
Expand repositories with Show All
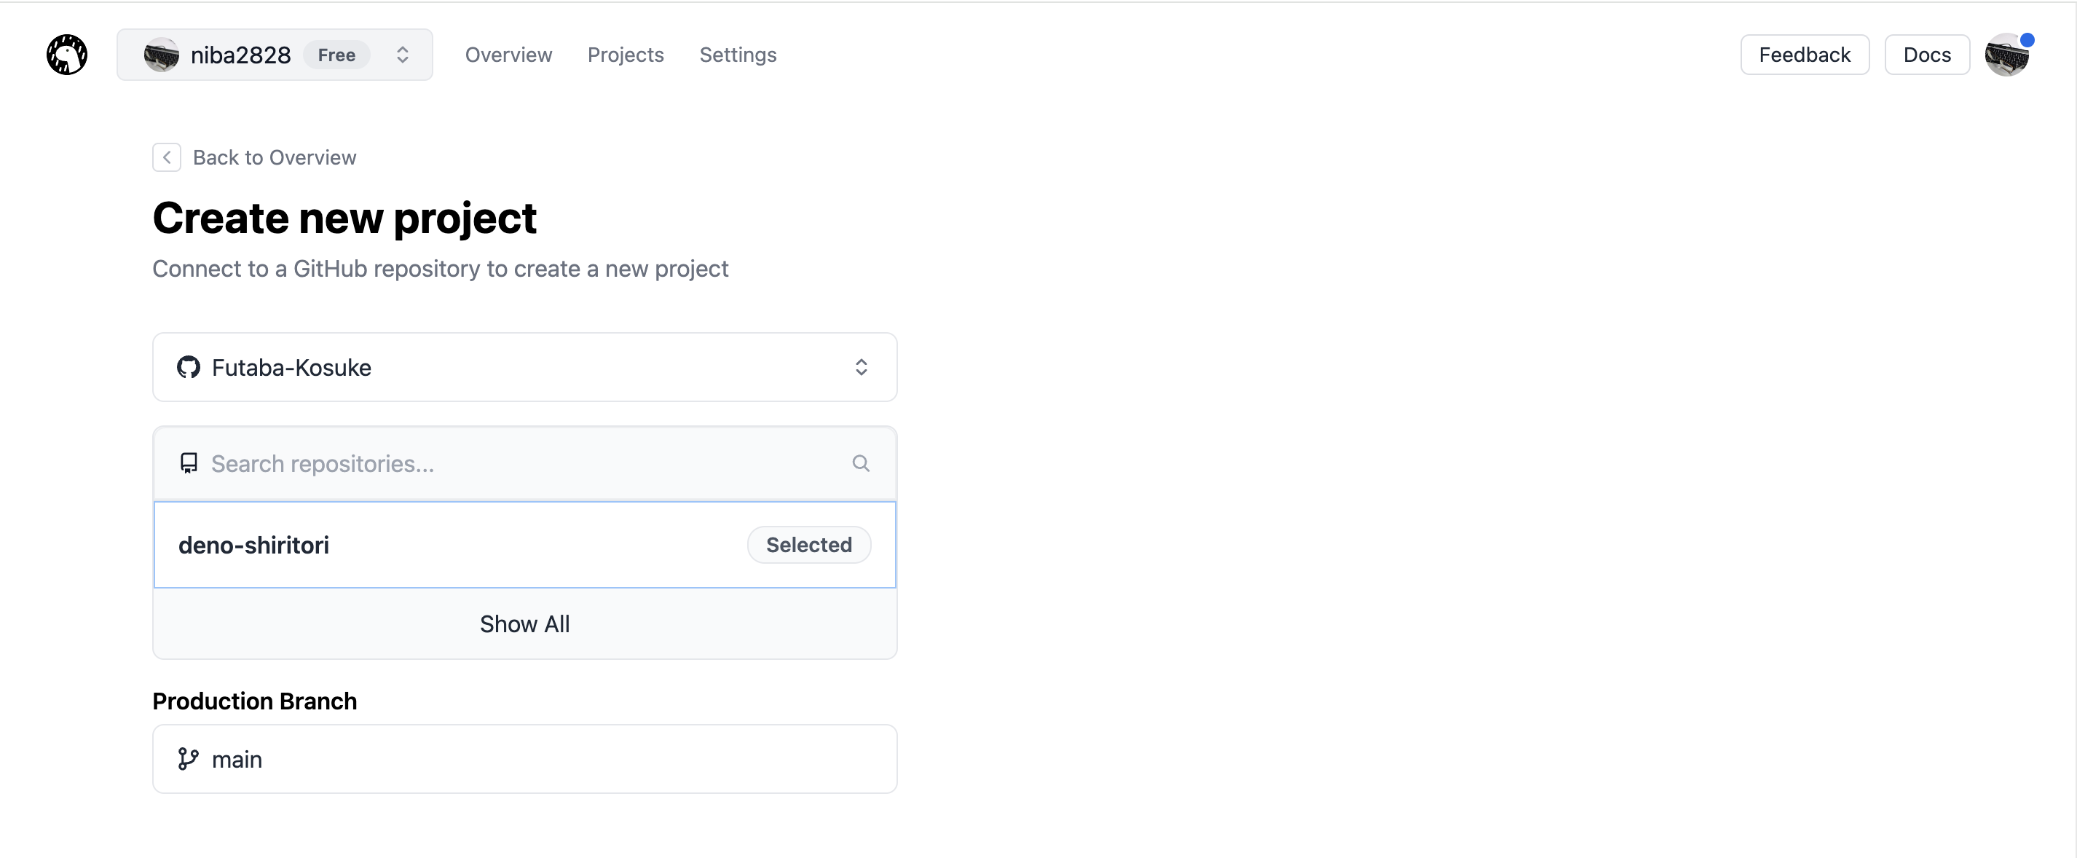pyautogui.click(x=524, y=624)
